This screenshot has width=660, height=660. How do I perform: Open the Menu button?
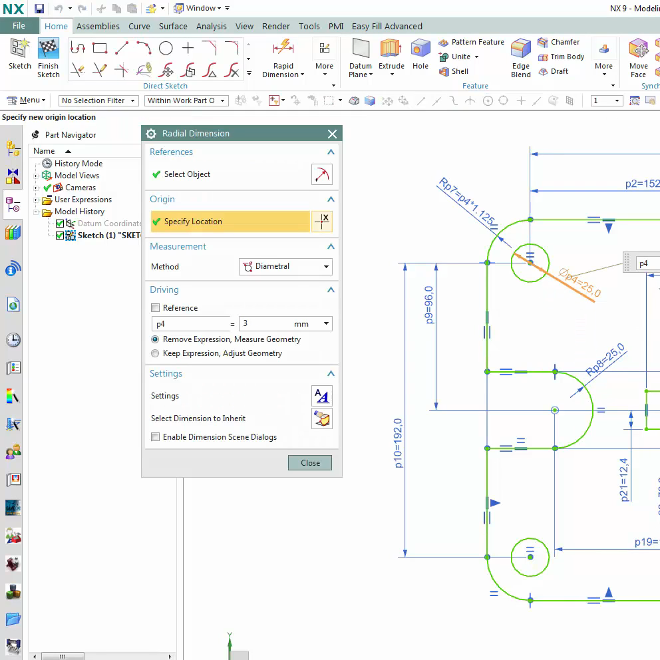pyautogui.click(x=26, y=100)
